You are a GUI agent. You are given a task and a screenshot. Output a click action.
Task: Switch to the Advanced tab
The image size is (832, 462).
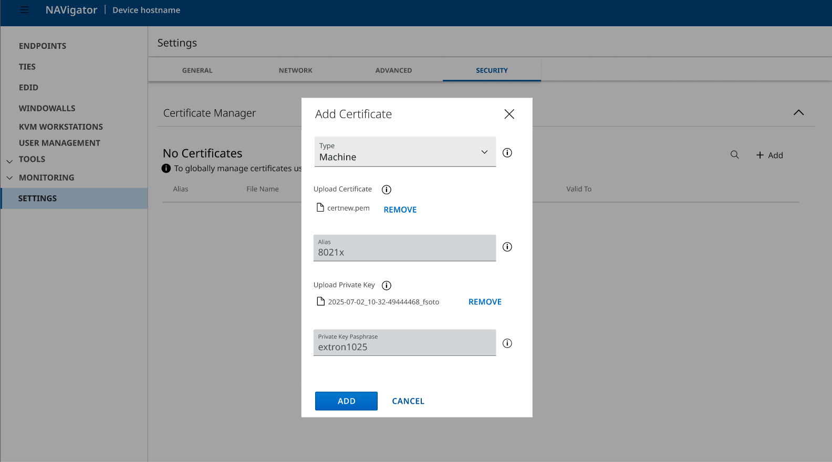tap(393, 70)
